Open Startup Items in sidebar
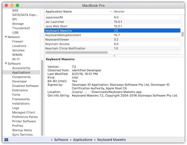The width and height of the screenshot is (187, 145). pyautogui.click(x=22, y=130)
